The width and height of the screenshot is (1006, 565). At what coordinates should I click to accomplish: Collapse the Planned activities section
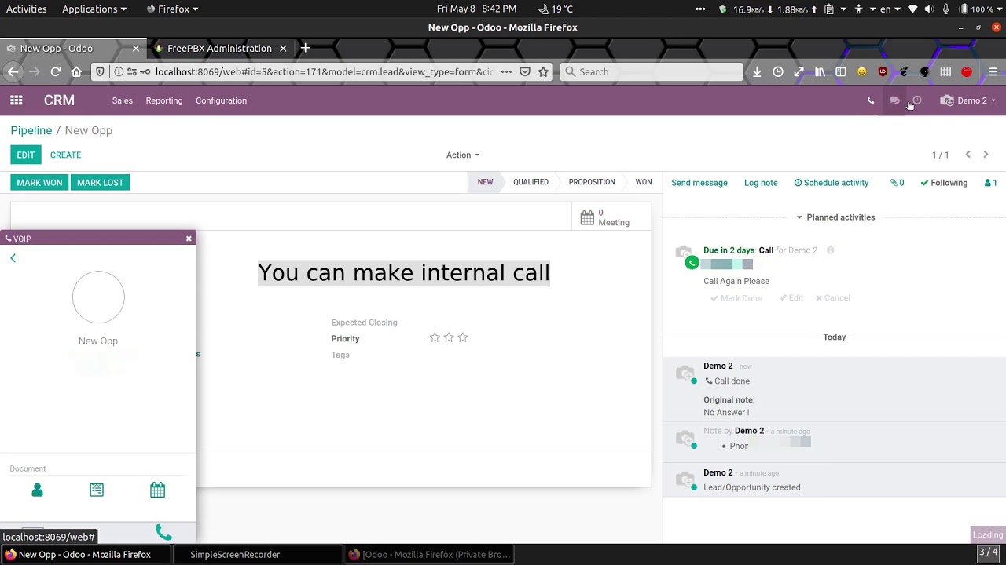[835, 217]
